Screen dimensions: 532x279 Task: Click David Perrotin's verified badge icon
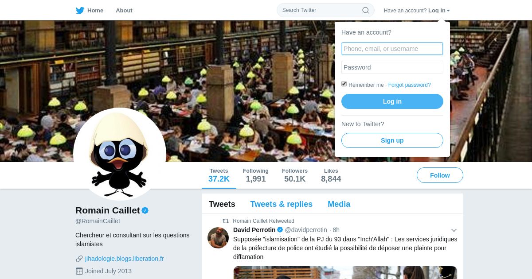tap(280, 230)
